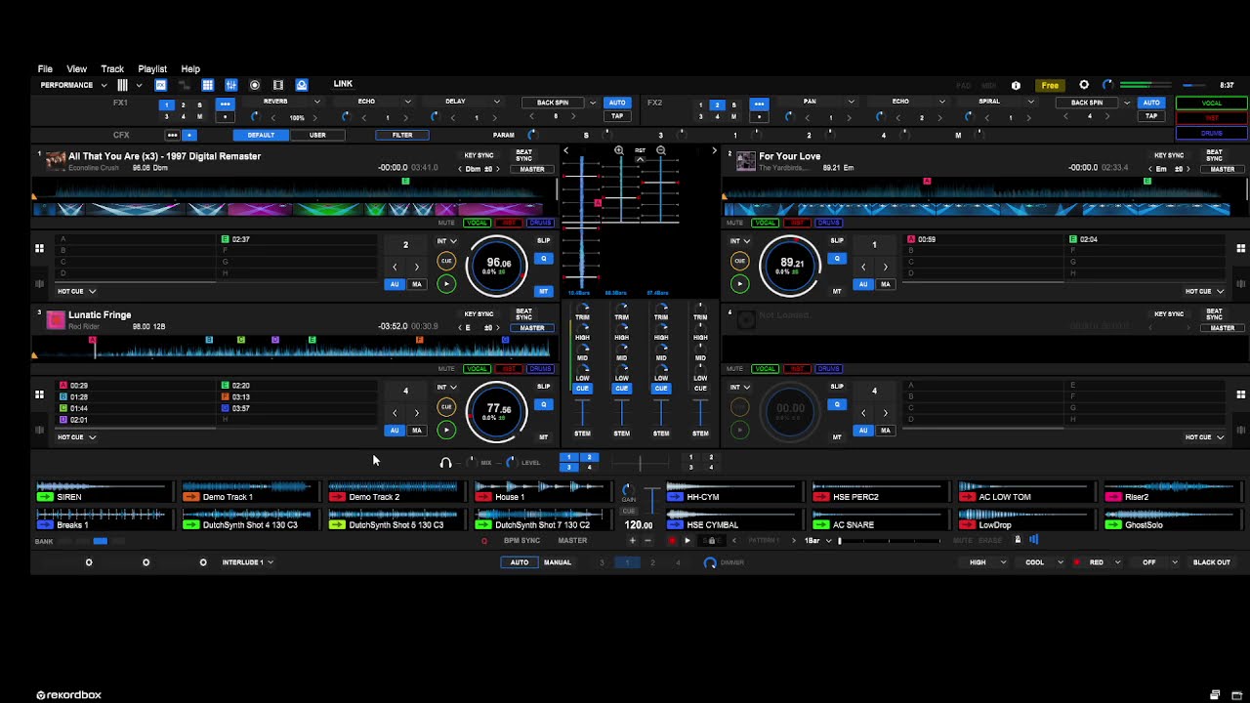Open the Help menu
Screen dimensions: 1250x703
point(190,69)
